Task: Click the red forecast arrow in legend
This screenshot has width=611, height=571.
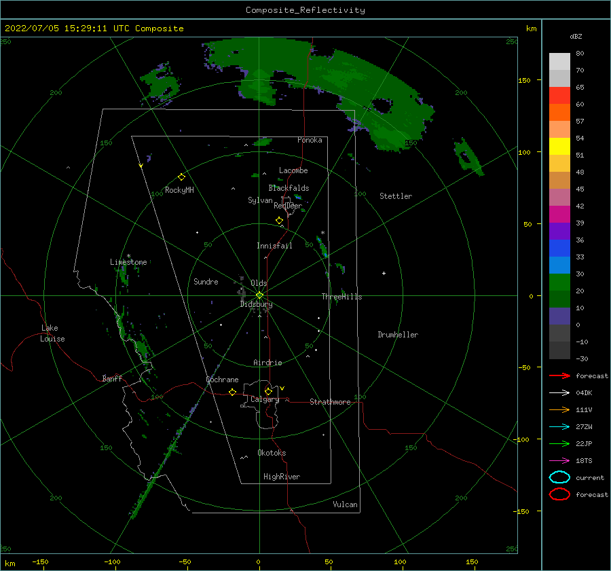Action: 559,375
